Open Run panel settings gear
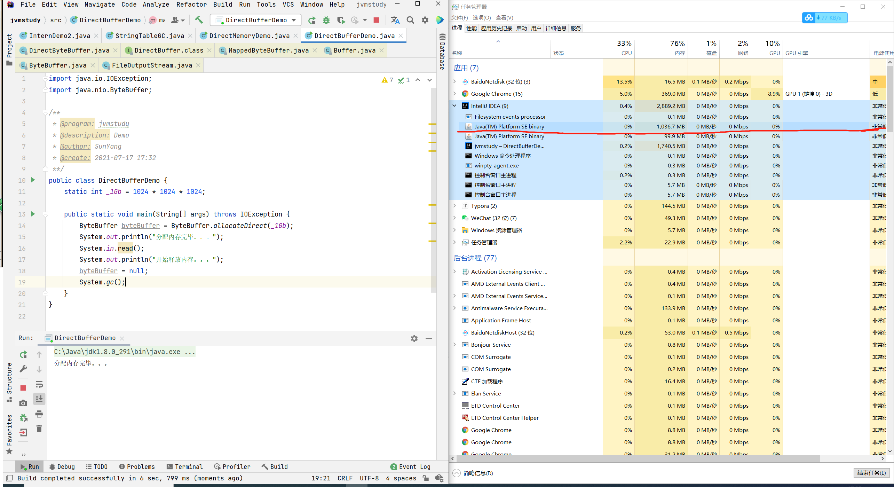Screen dimensions: 894x487 [x=414, y=338]
